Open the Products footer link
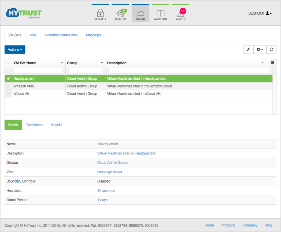281x232 pixels. [228, 225]
